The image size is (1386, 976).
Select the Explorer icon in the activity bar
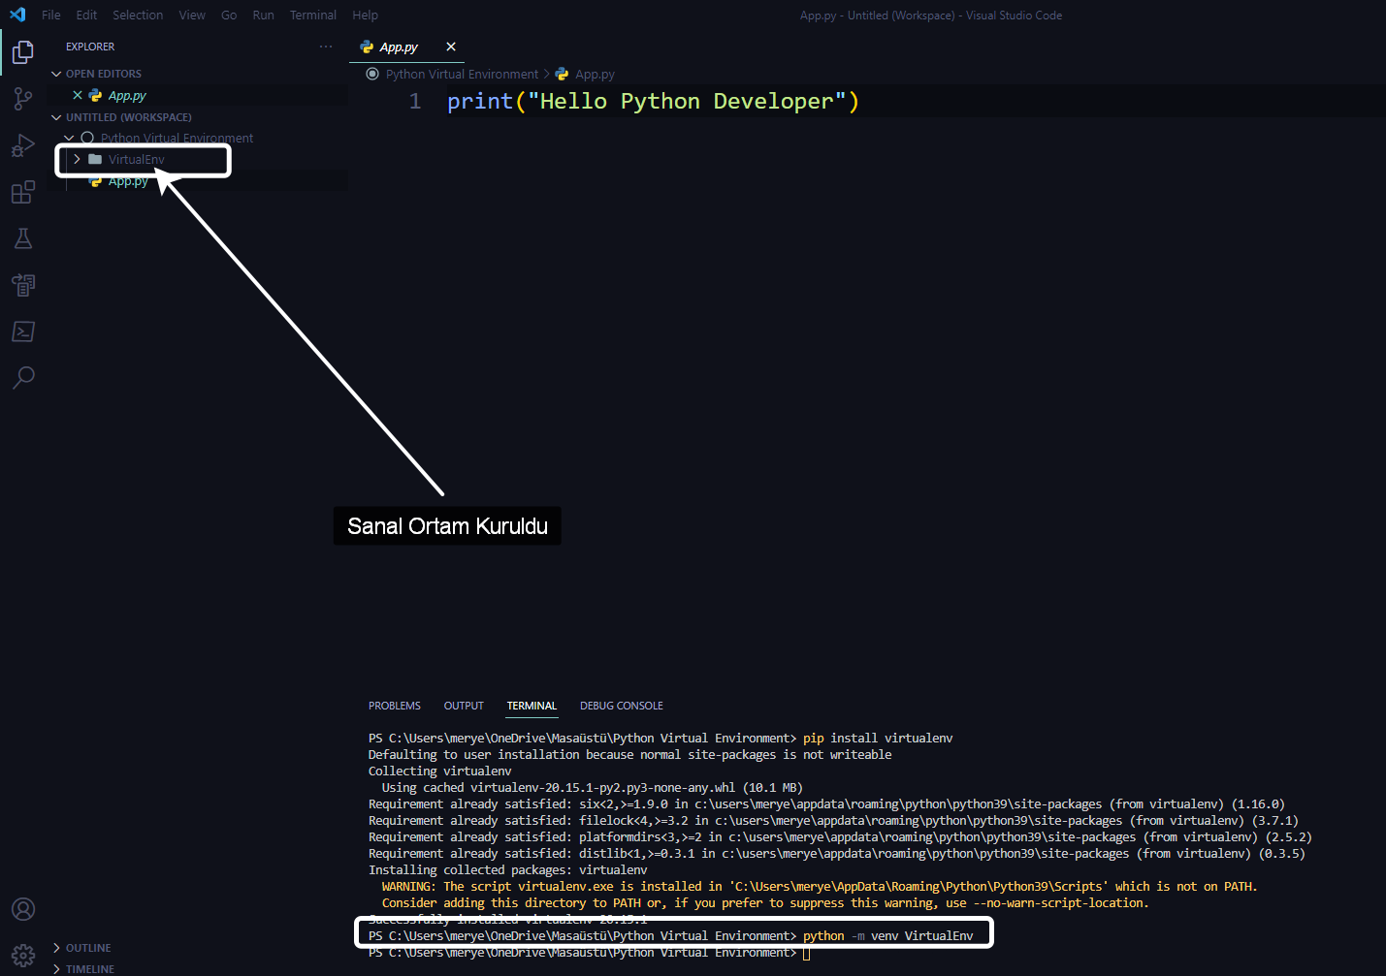tap(22, 51)
